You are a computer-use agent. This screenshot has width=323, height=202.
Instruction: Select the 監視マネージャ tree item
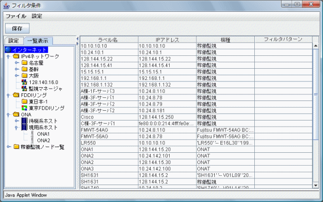[45, 89]
